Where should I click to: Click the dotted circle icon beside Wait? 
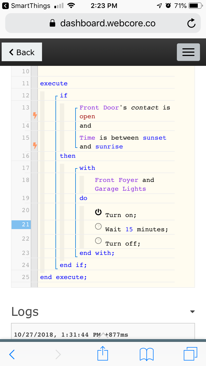coord(98,226)
